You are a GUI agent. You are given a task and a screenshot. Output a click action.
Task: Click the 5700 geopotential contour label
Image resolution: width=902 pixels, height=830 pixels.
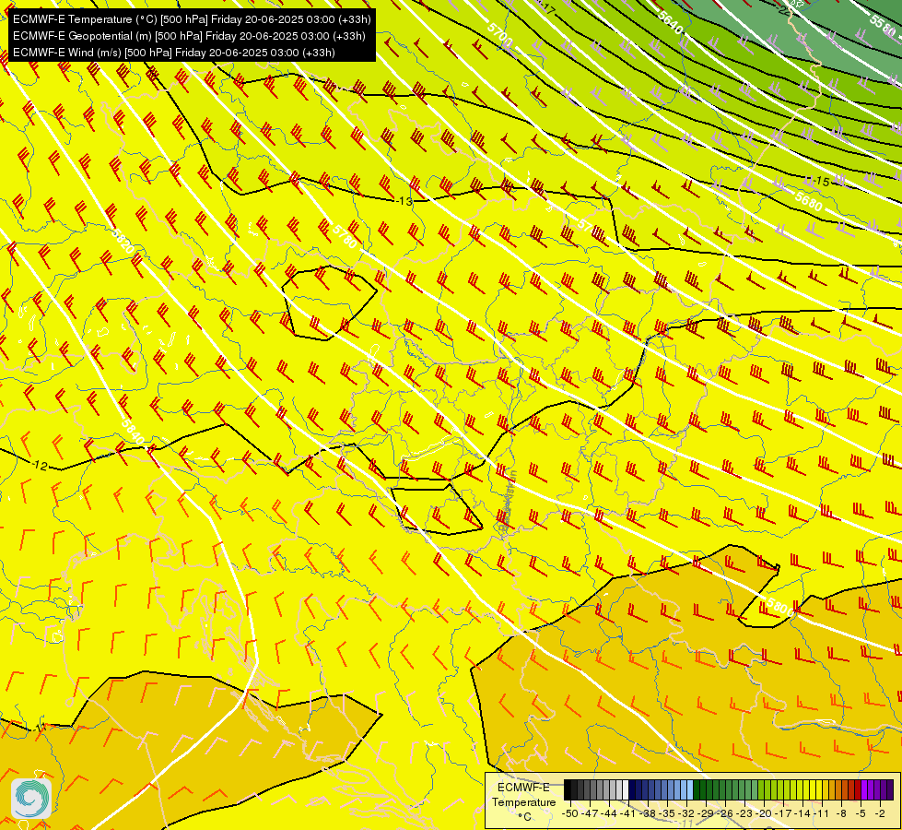coord(500,35)
